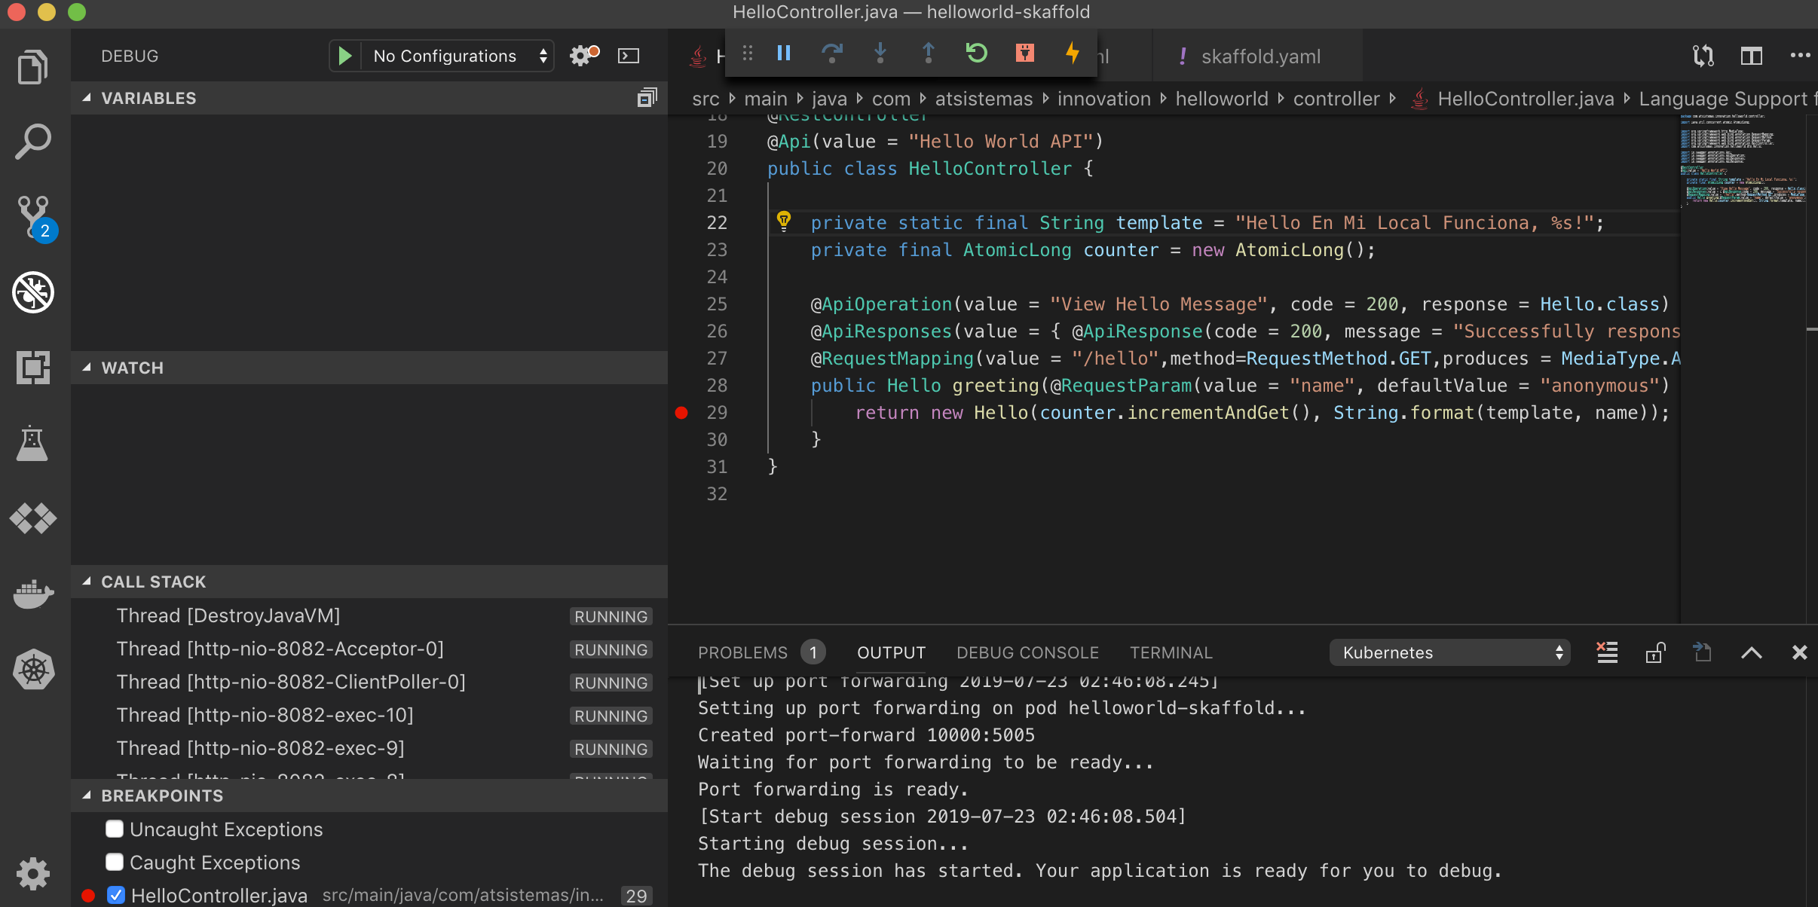Restart the debug session
Image resolution: width=1818 pixels, height=907 pixels.
click(x=976, y=53)
